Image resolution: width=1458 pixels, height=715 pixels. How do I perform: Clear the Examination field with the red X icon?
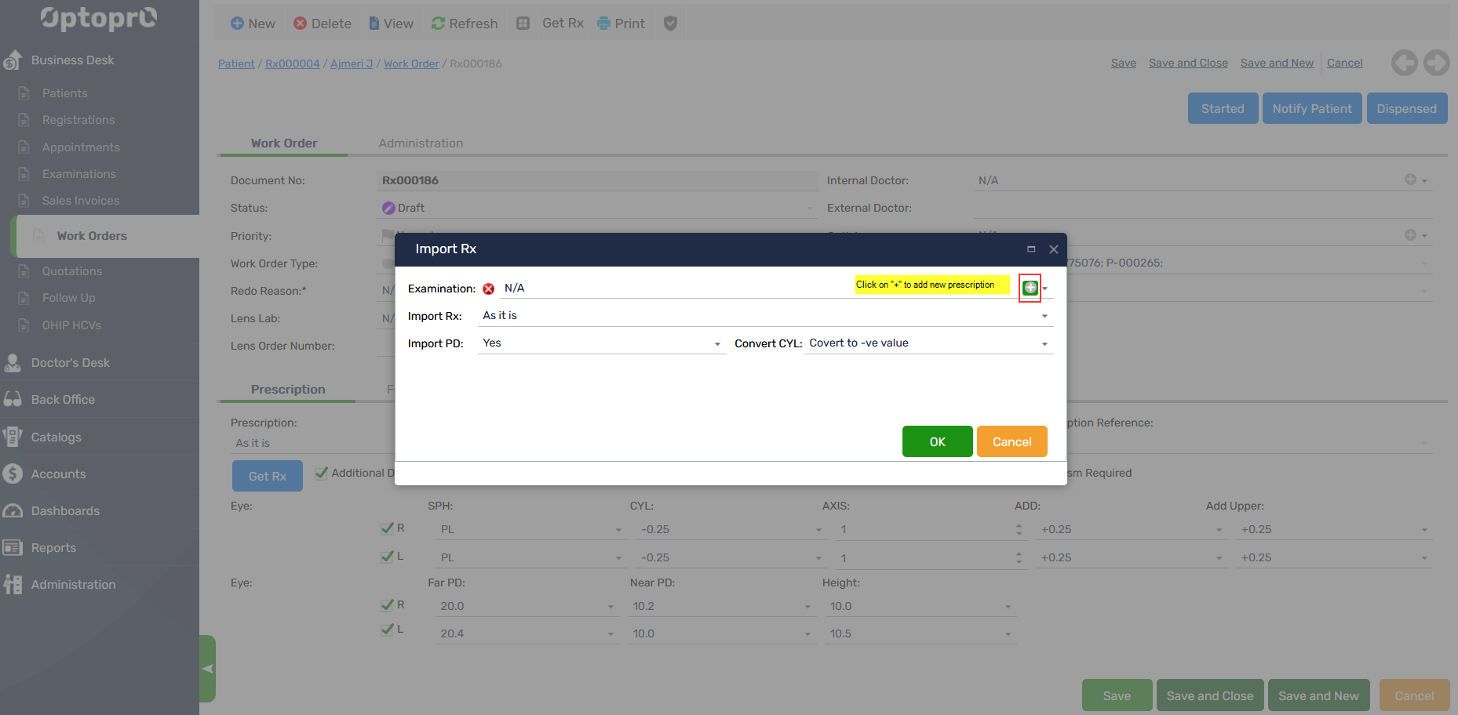click(489, 289)
